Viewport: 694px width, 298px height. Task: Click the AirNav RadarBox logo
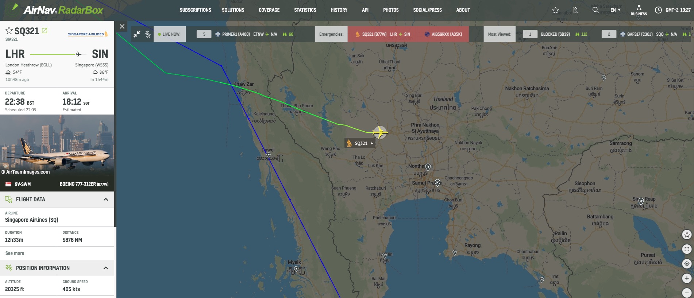click(57, 9)
